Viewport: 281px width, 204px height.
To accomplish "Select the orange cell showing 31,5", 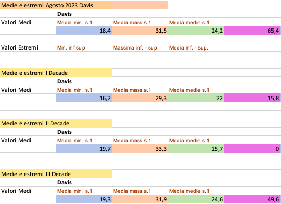I will pyautogui.click(x=140, y=31).
